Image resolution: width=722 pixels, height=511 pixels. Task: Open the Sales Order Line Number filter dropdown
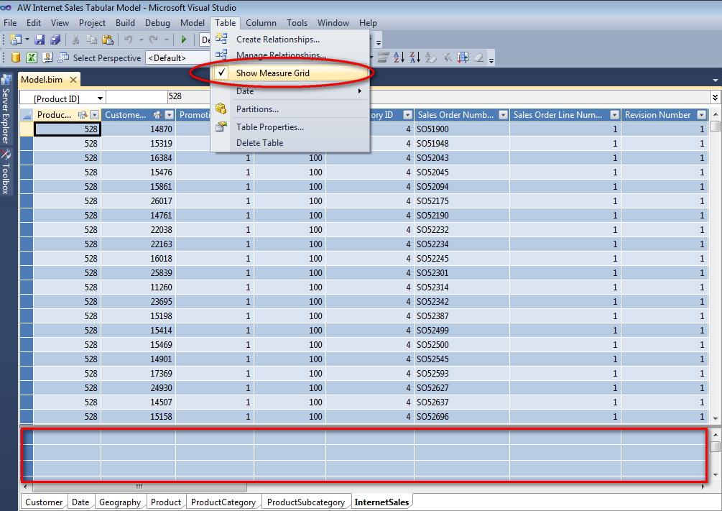[x=615, y=115]
